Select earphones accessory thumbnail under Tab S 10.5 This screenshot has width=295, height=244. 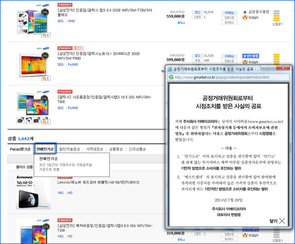pos(28,120)
